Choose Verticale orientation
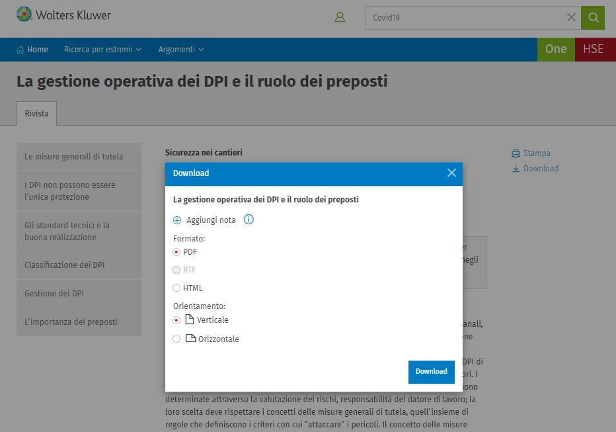This screenshot has height=432, width=616. coord(176,320)
